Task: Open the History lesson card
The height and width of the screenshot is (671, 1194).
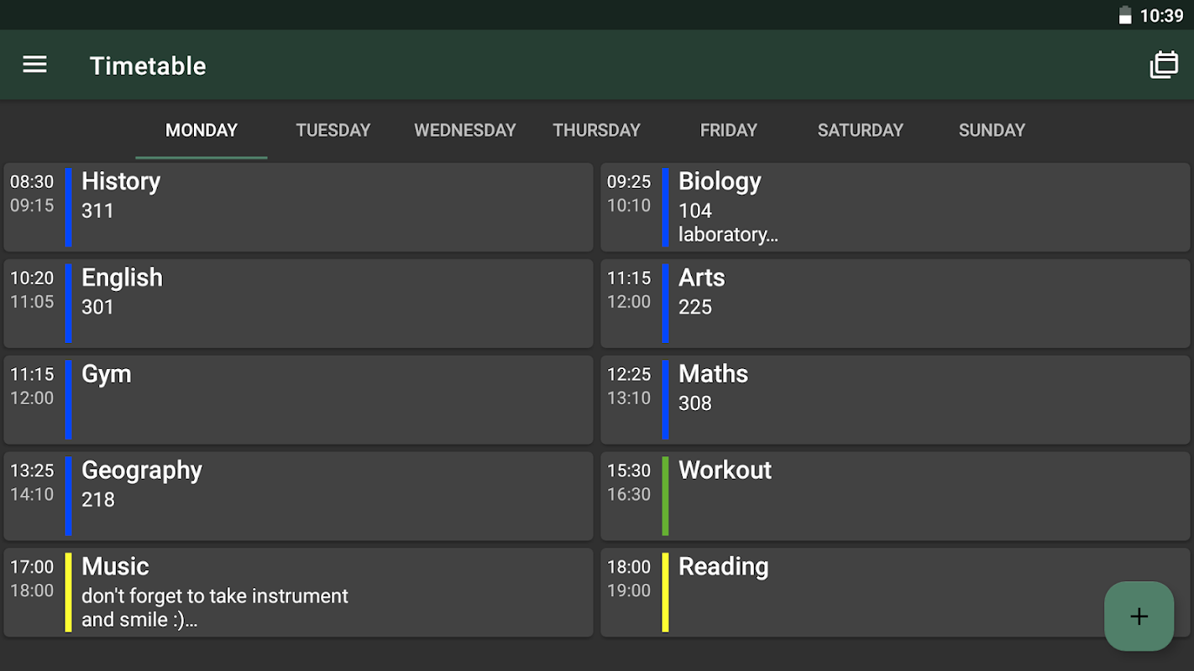Action: 298,207
